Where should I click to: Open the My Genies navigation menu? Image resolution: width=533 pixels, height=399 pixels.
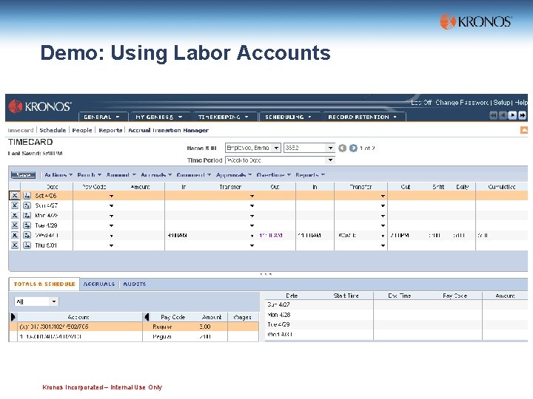click(x=159, y=117)
